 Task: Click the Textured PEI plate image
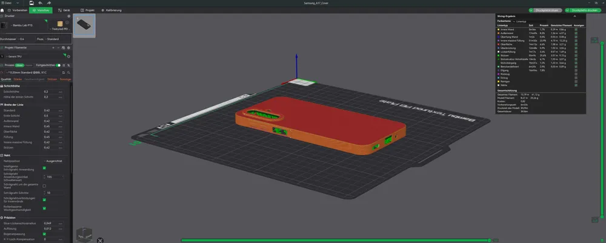click(x=60, y=24)
